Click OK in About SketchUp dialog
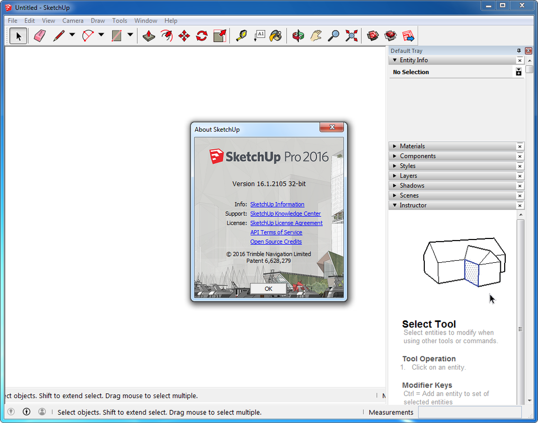Screen dimensions: 538x423 [x=268, y=289]
